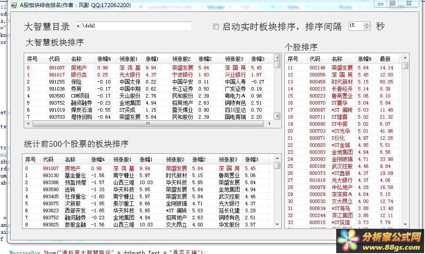Click down arrow of 统计前500个股票 table scrollbar
This screenshot has height=254, width=425.
tap(277, 225)
